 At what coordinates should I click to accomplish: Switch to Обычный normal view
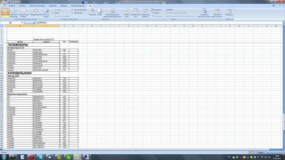click(5, 13)
